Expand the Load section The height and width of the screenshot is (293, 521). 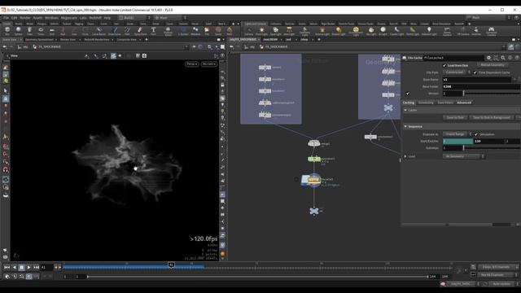tap(405, 156)
